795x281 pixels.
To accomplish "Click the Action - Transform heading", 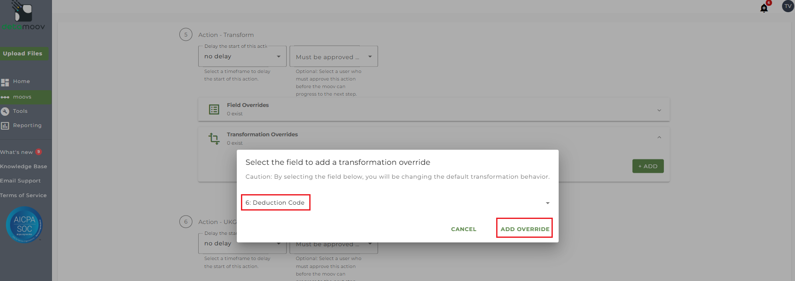I will click(226, 35).
